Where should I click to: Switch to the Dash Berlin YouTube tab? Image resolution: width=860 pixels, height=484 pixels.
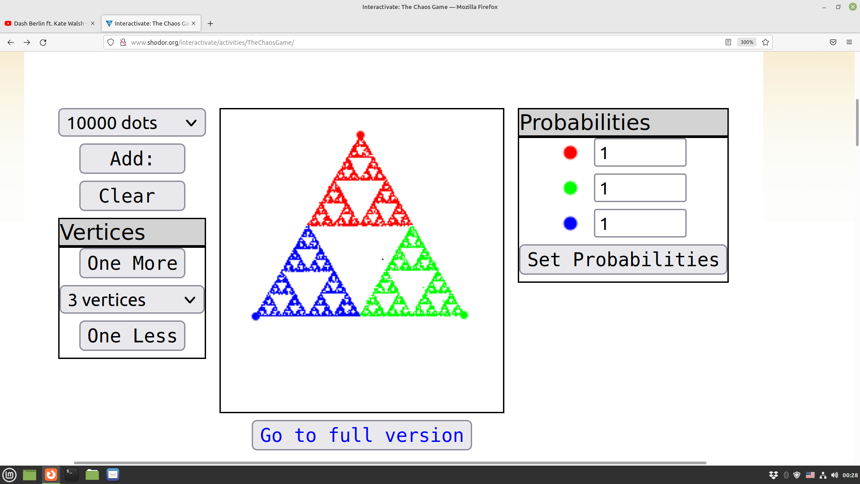(x=48, y=23)
